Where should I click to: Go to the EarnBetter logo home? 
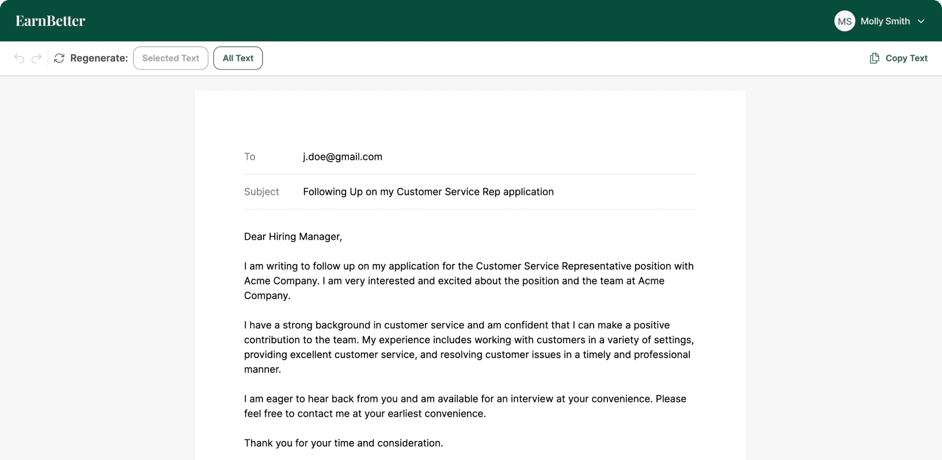coord(51,21)
